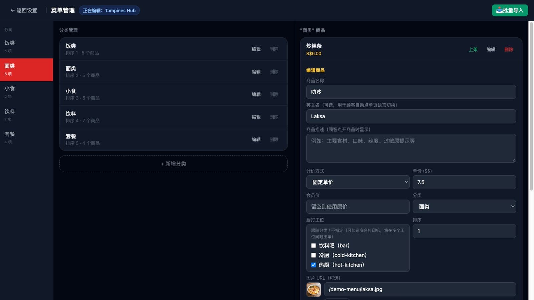Click 上架 for 炒粿条 item
Image resolution: width=534 pixels, height=300 pixels.
click(x=473, y=49)
